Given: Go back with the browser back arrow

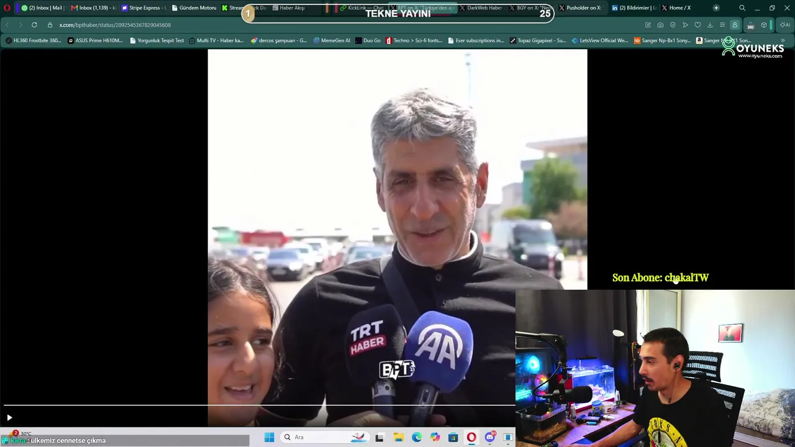Looking at the screenshot, I should tap(7, 25).
